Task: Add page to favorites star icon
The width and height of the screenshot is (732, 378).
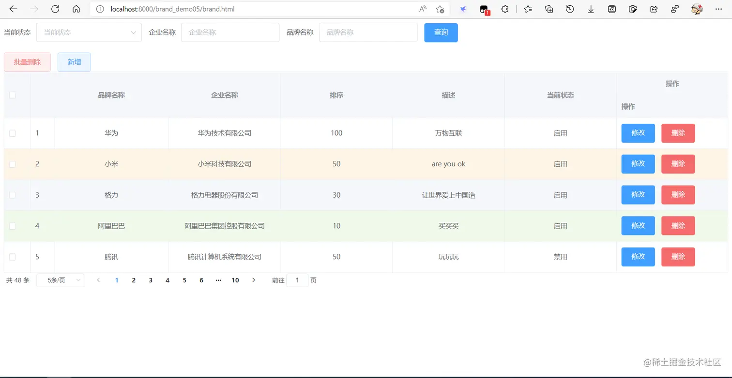Action: click(440, 9)
